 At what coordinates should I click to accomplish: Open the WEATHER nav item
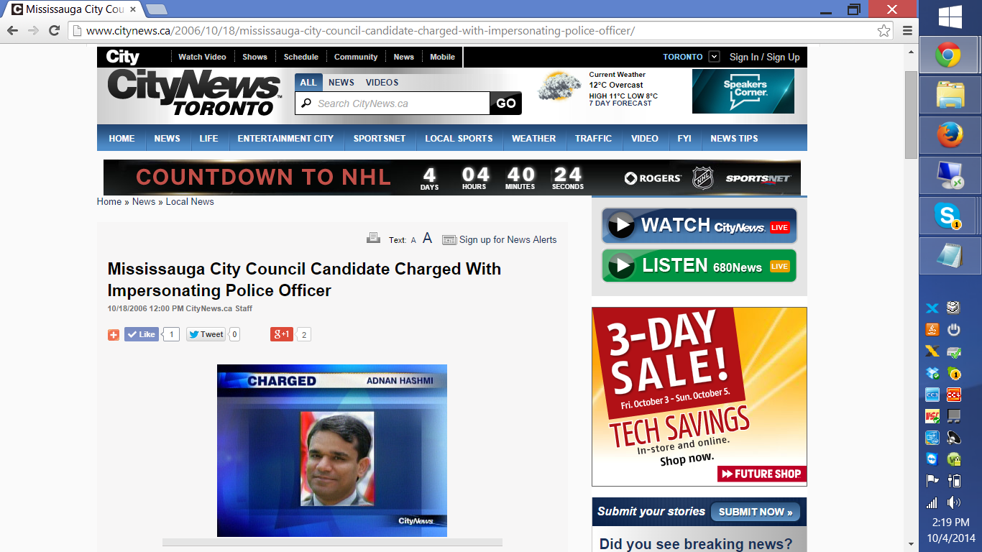coord(533,138)
